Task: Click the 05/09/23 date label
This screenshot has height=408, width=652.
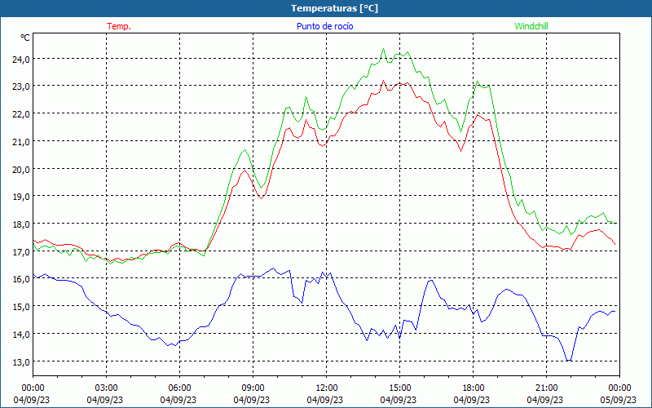Action: pyautogui.click(x=619, y=400)
